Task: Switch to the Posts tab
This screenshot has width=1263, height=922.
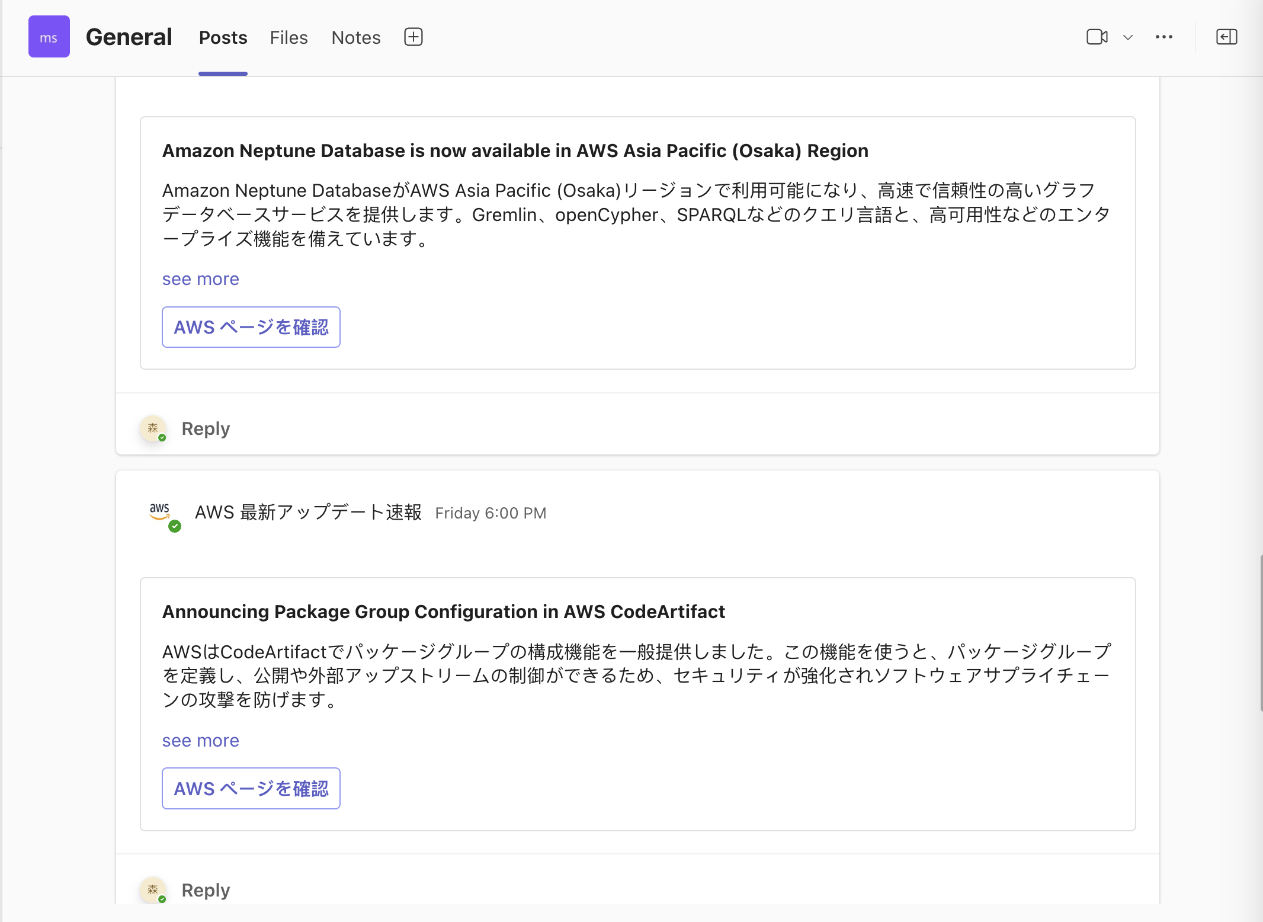Action: 223,37
